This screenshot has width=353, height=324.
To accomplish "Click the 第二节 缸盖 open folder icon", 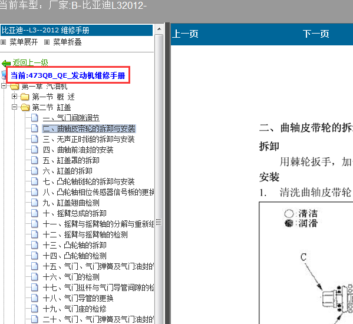I will pos(25,107).
